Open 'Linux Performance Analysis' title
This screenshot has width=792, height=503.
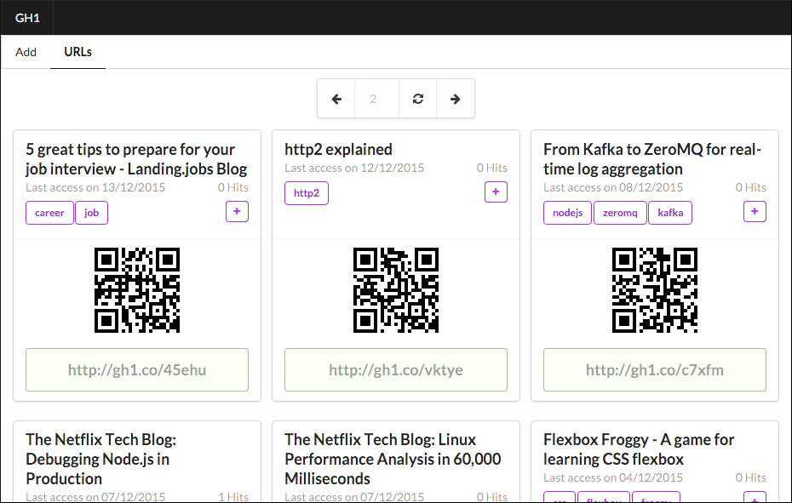click(393, 459)
